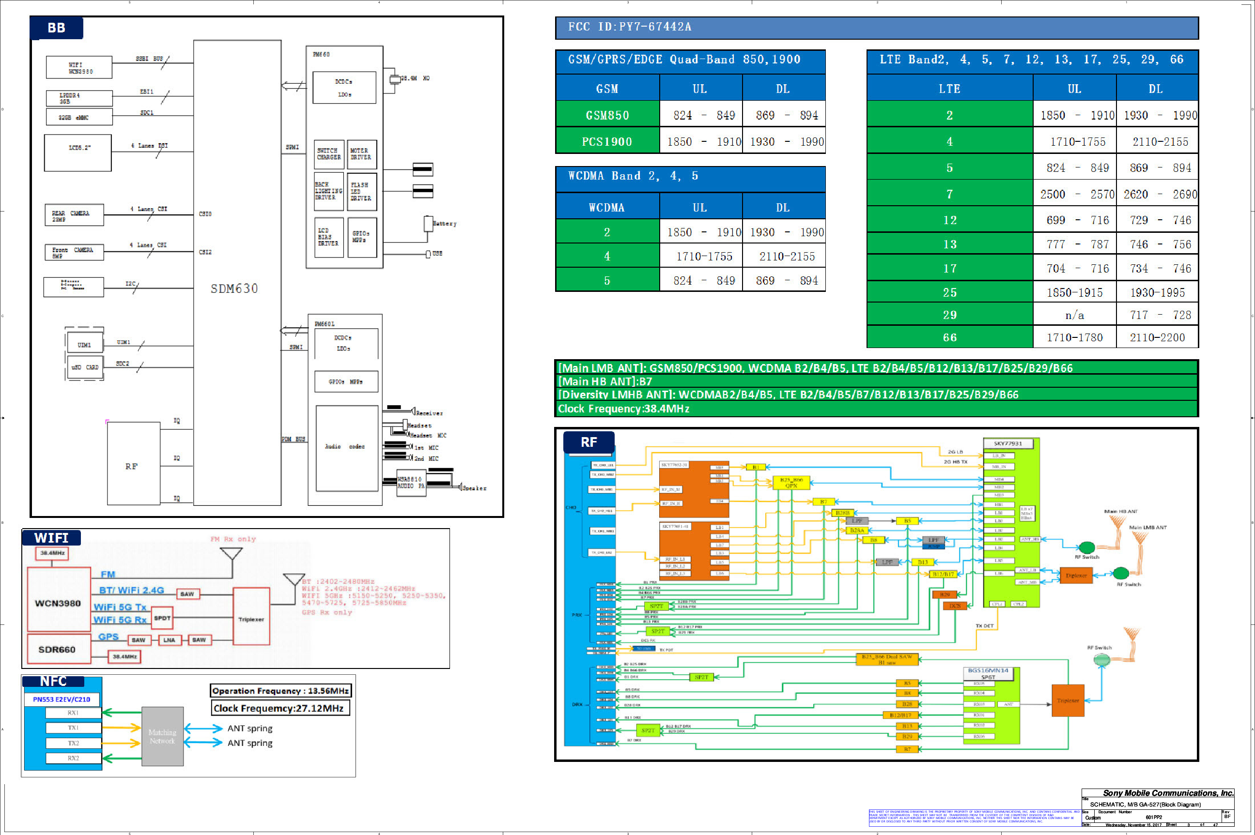This screenshot has width=1255, height=835.
Task: Click the FM Rx only antenna symbol
Action: [231, 554]
